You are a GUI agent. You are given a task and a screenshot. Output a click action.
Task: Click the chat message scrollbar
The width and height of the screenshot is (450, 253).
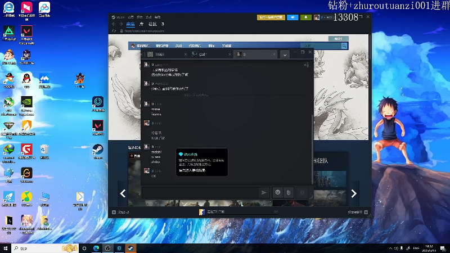pyautogui.click(x=312, y=149)
